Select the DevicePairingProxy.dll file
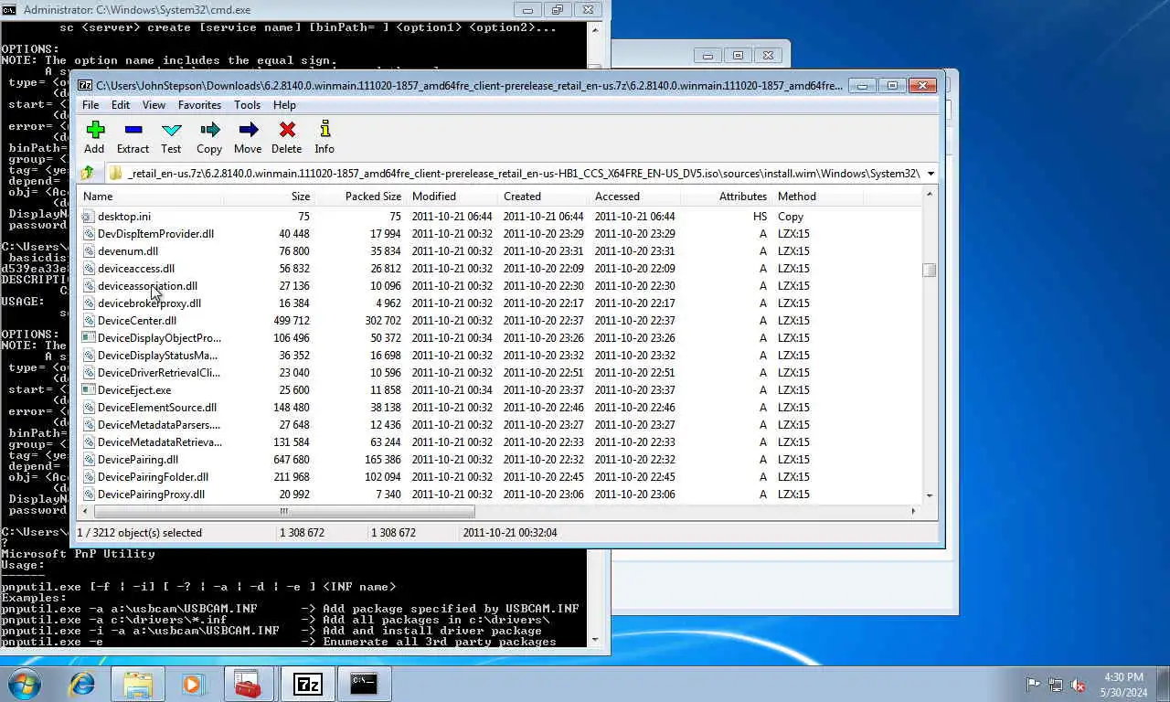Viewport: 1170px width, 702px height. pos(151,495)
